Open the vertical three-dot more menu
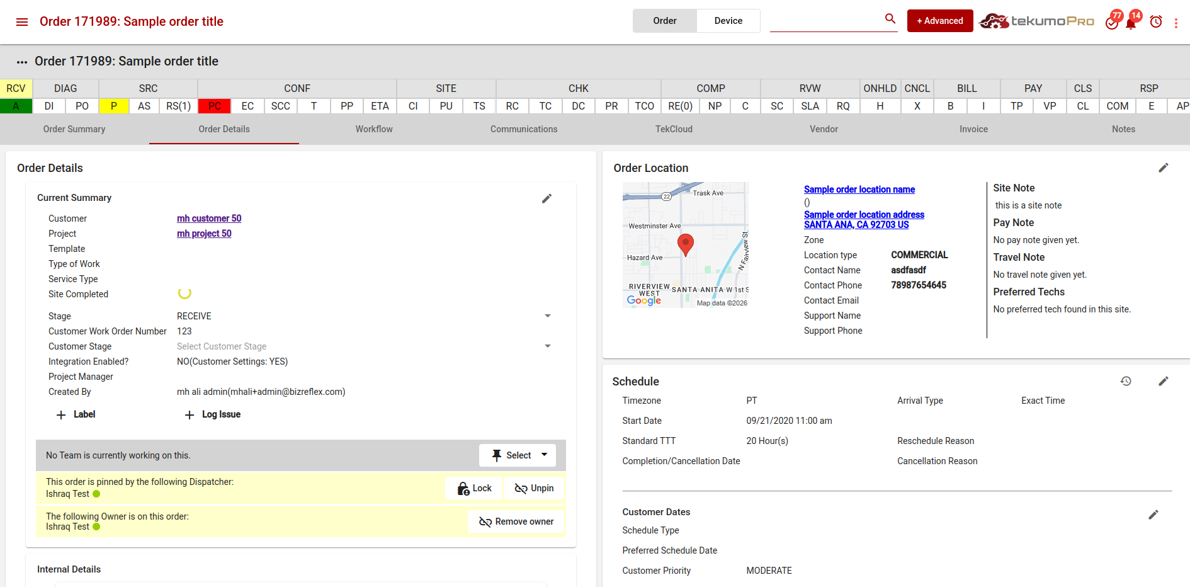1190x587 pixels. pos(1176,23)
